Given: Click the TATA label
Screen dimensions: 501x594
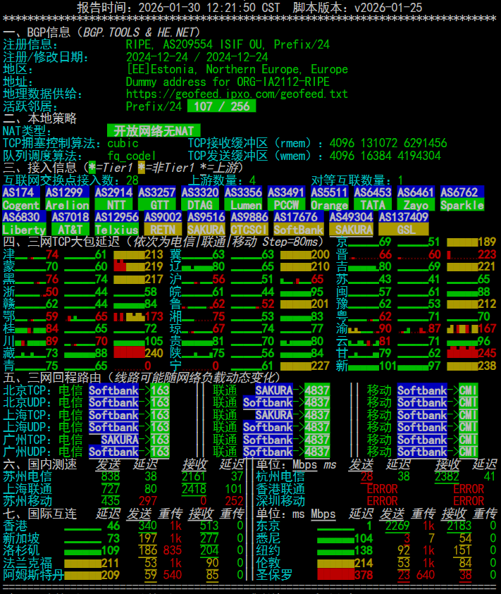Looking at the screenshot, I should pos(373,205).
